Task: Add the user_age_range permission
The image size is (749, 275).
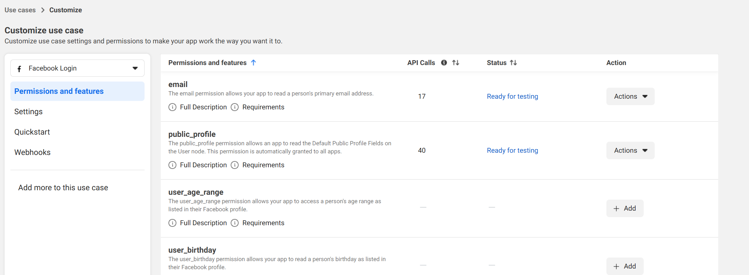Action: (x=625, y=208)
